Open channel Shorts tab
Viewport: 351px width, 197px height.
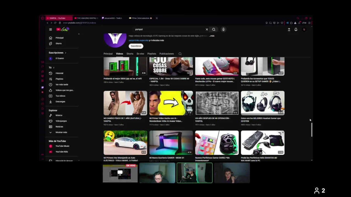coord(130,54)
